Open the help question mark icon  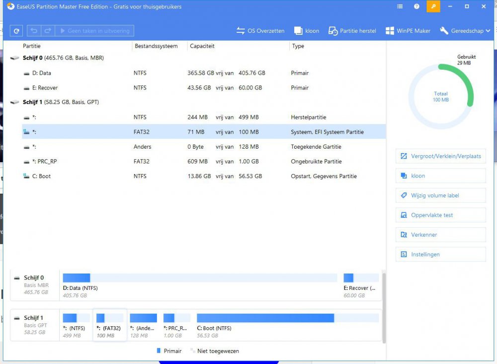416,7
